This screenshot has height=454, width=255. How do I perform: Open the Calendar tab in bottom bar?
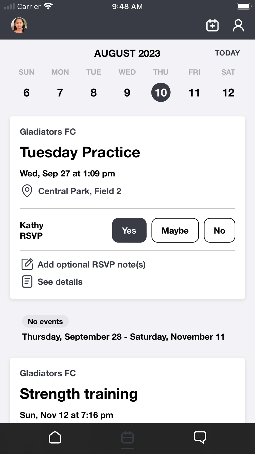click(127, 438)
